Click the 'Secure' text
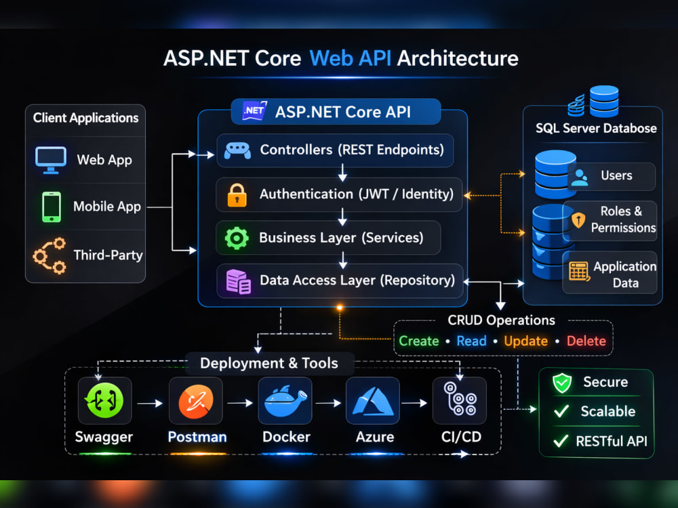The height and width of the screenshot is (508, 678). 605,382
